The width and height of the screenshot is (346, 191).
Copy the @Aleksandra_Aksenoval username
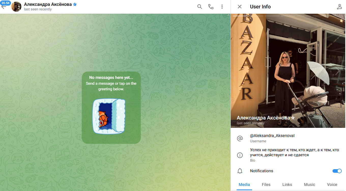pos(272,136)
